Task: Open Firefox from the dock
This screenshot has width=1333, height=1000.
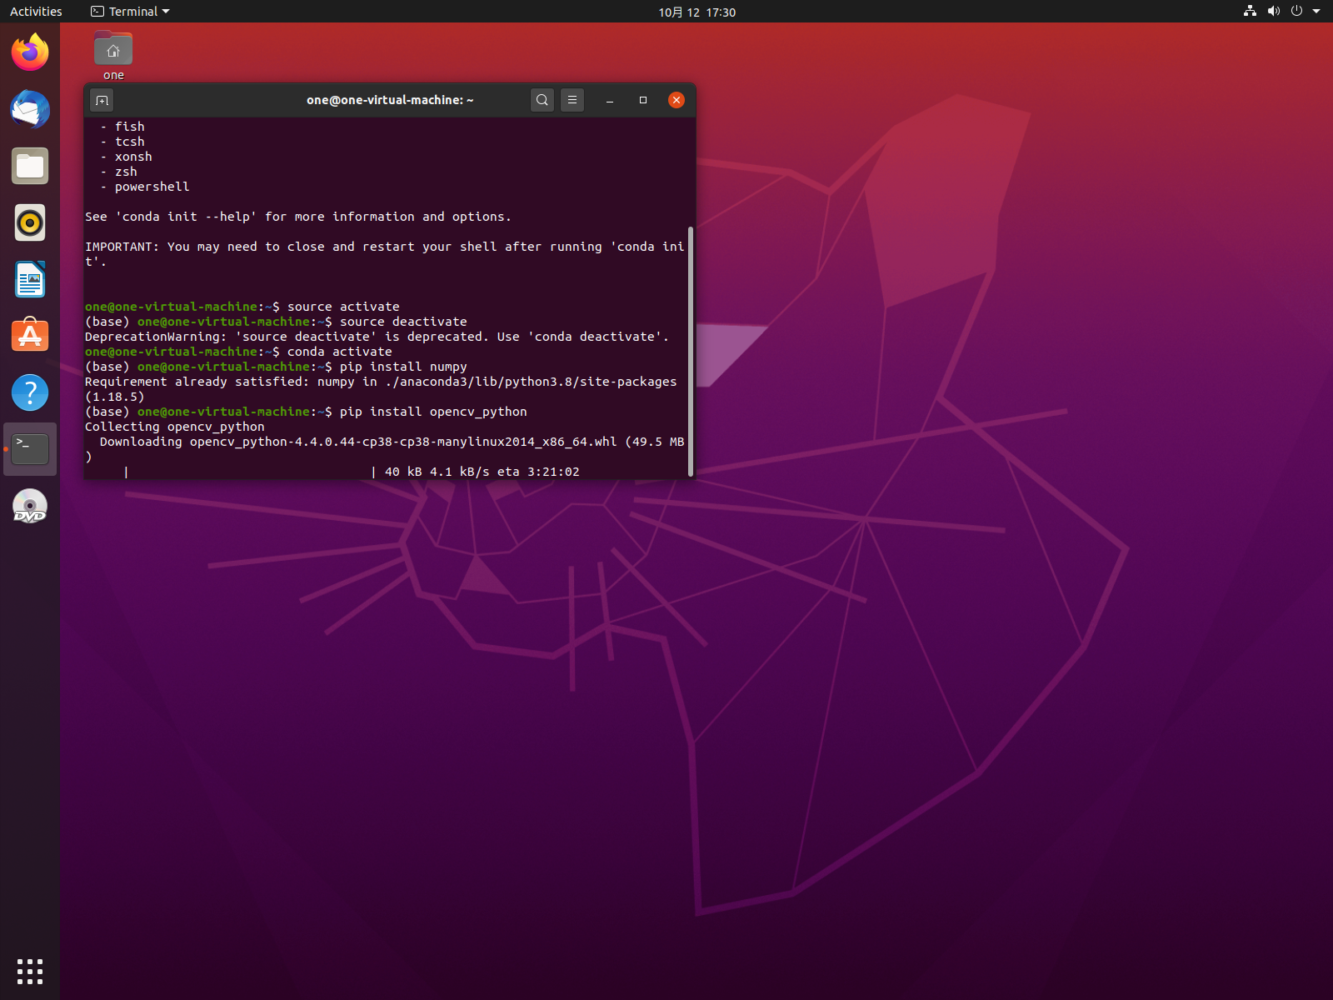Action: pos(30,52)
